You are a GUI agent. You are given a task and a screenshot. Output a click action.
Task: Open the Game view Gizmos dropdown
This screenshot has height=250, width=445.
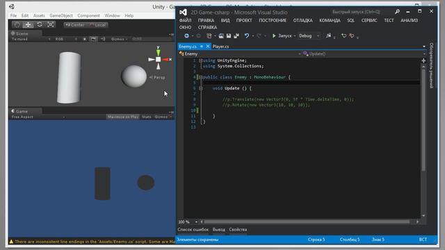coord(163,117)
